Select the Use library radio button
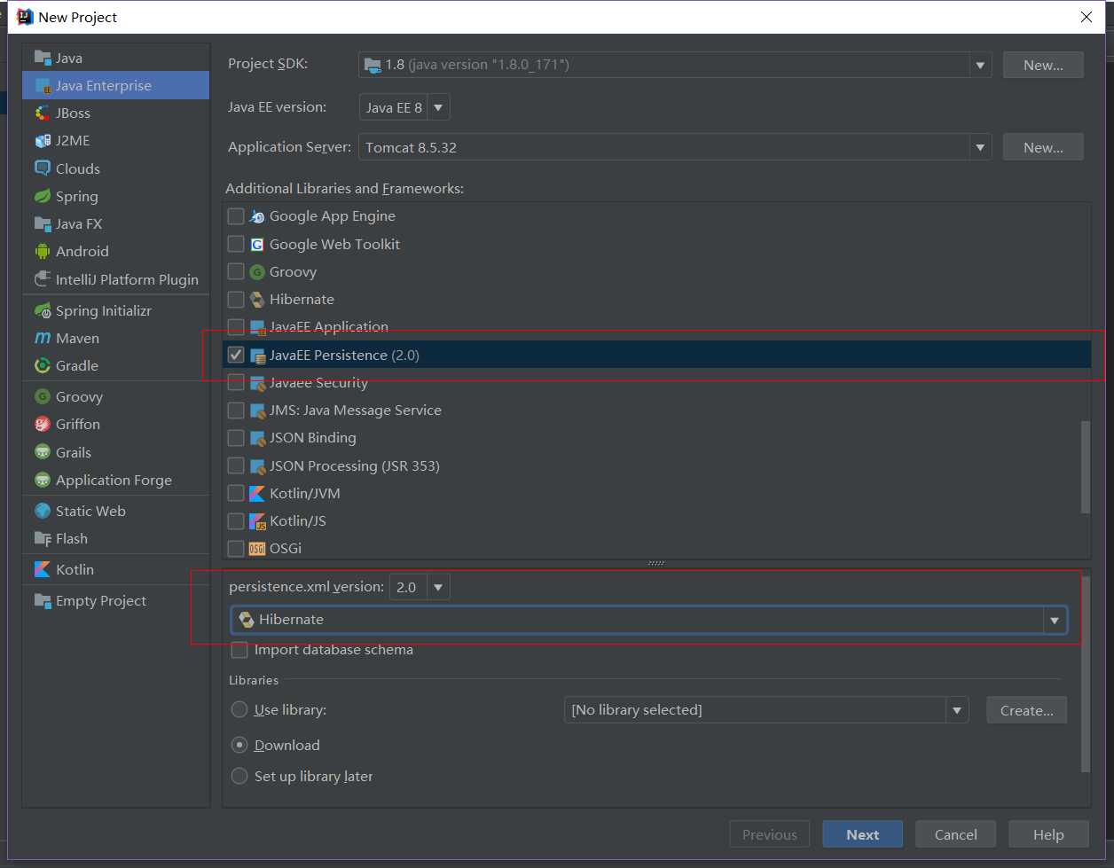This screenshot has height=868, width=1114. point(239,710)
